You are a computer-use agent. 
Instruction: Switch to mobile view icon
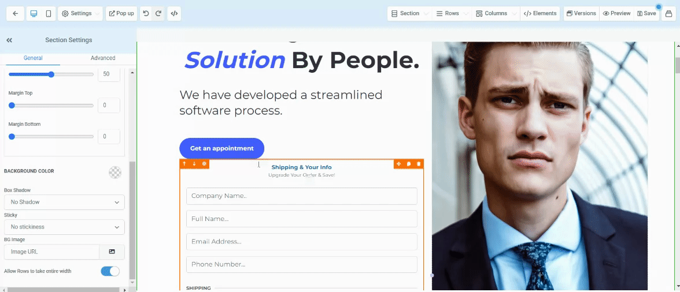48,13
